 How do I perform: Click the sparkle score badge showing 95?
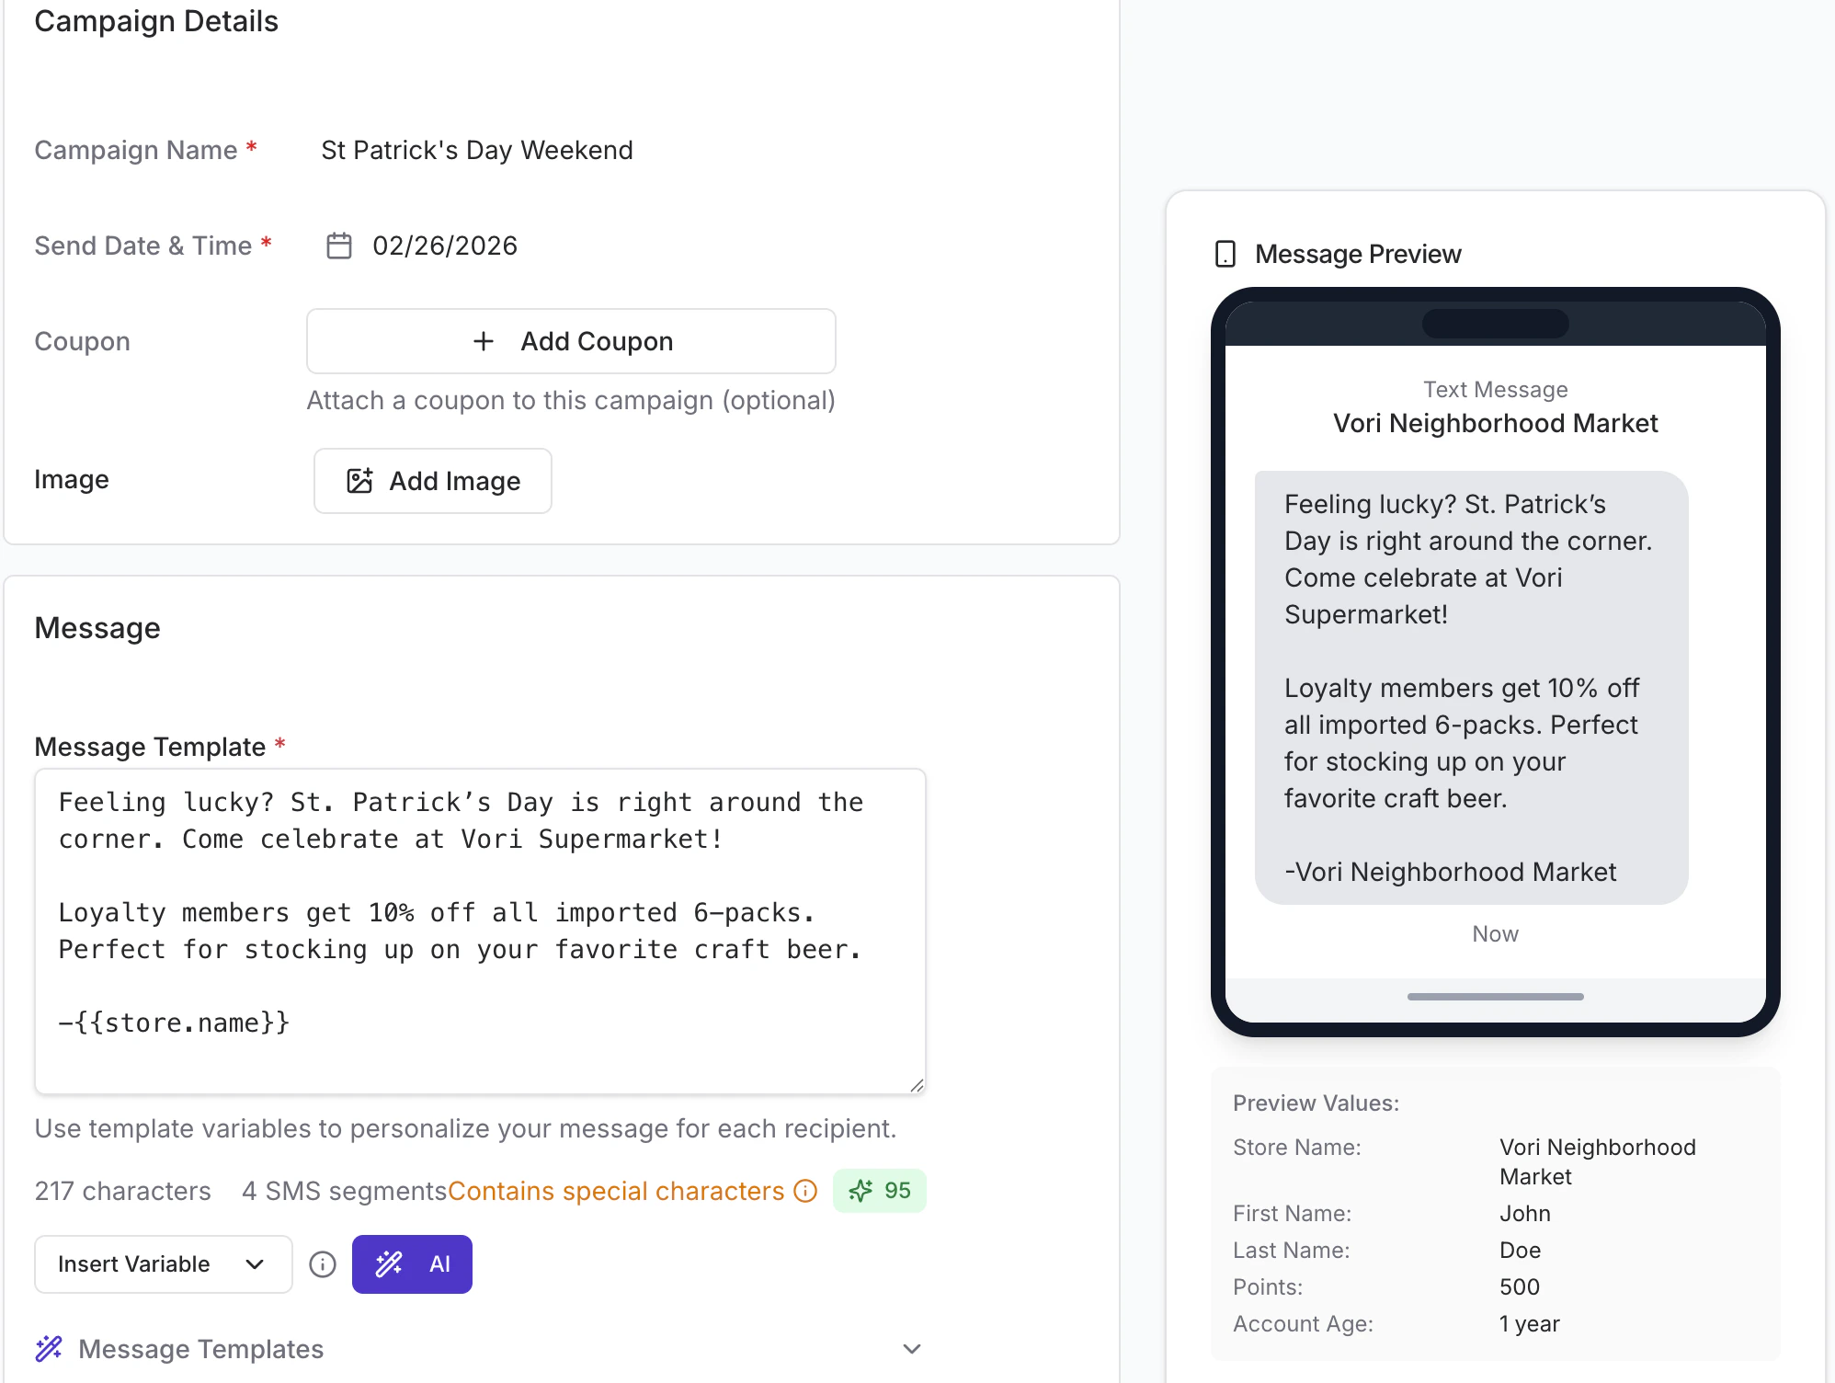pos(879,1191)
